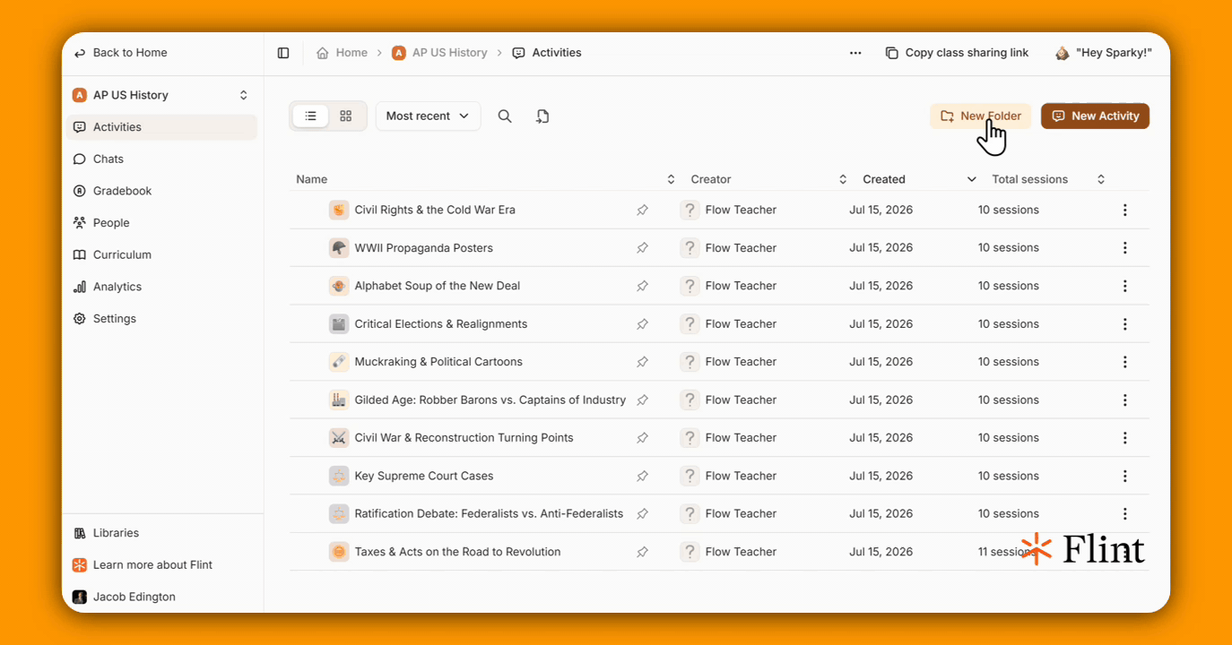Open options menu for Critical Elections row
The width and height of the screenshot is (1232, 645).
[1124, 324]
